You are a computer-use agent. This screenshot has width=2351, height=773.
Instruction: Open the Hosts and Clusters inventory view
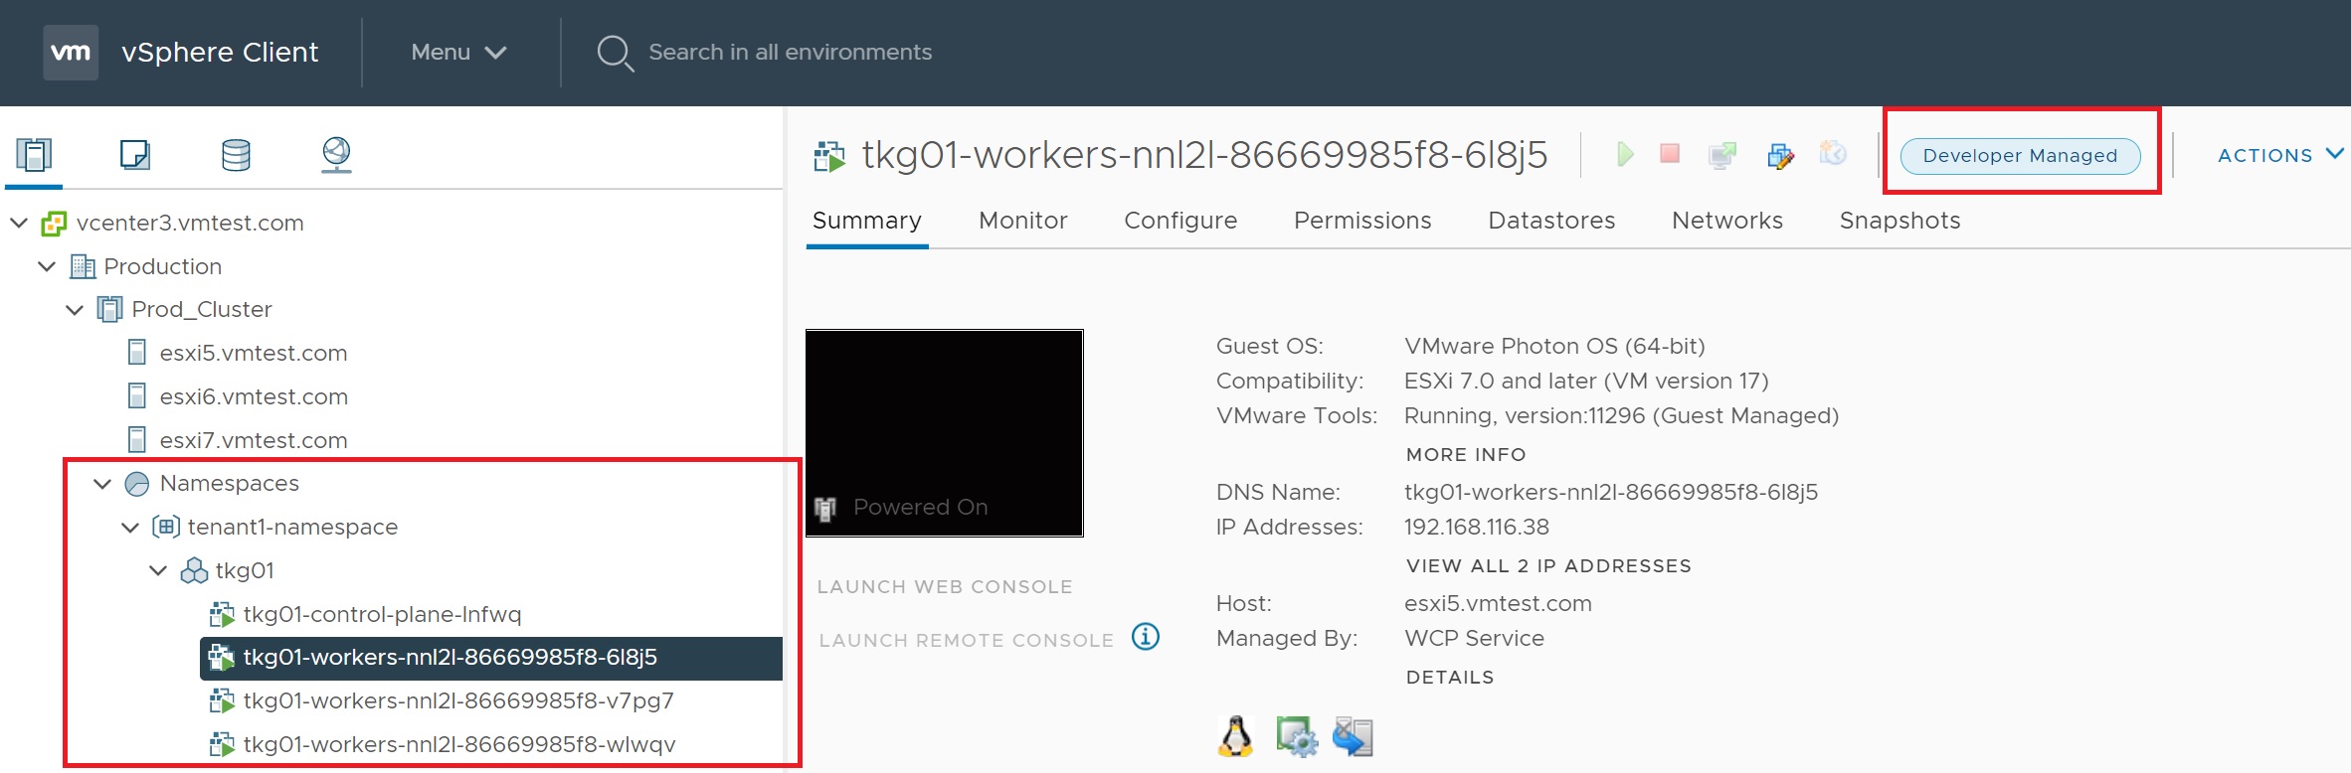34,155
